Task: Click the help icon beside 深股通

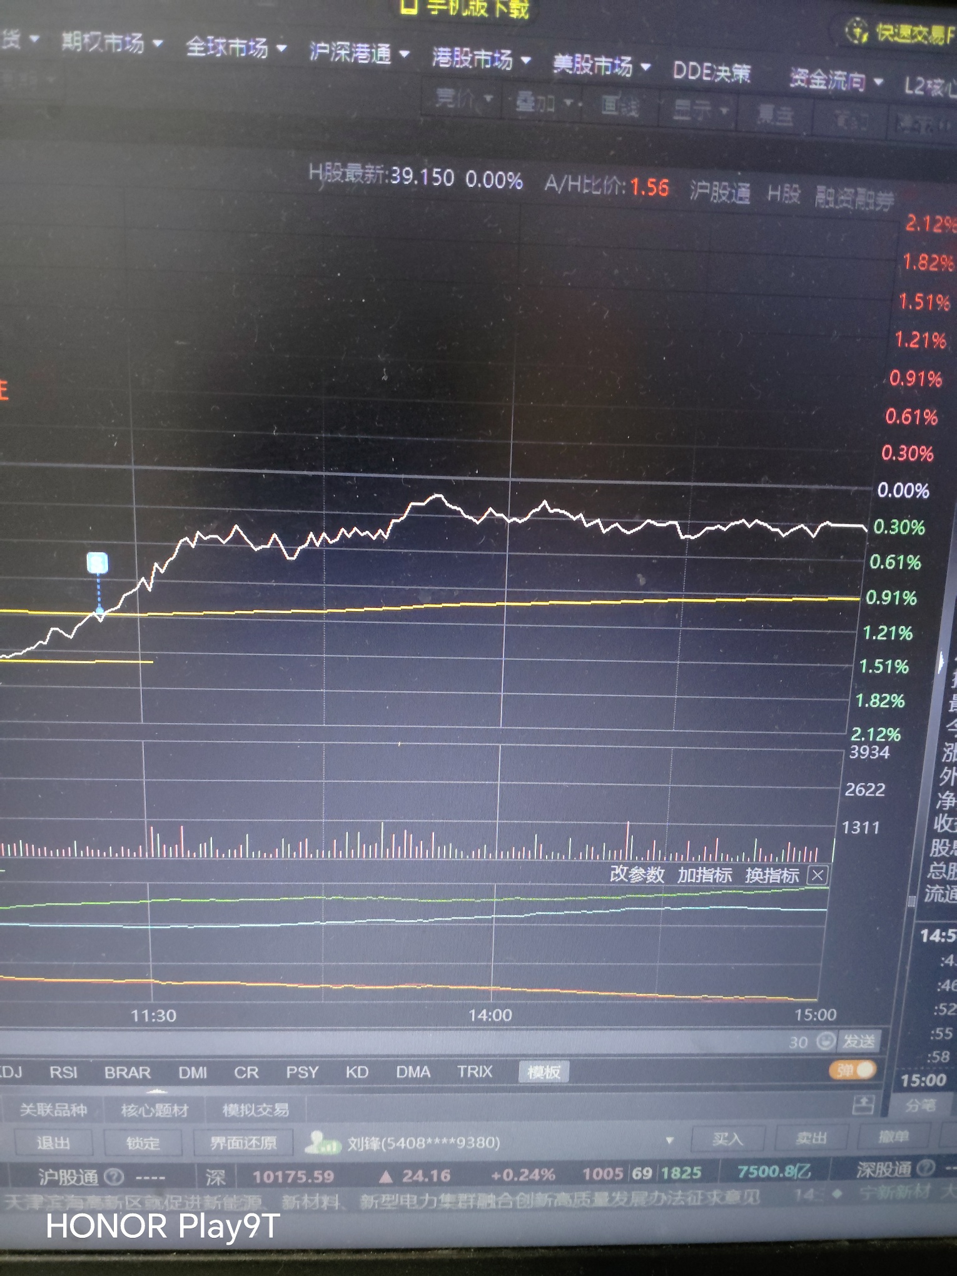Action: (x=926, y=1168)
